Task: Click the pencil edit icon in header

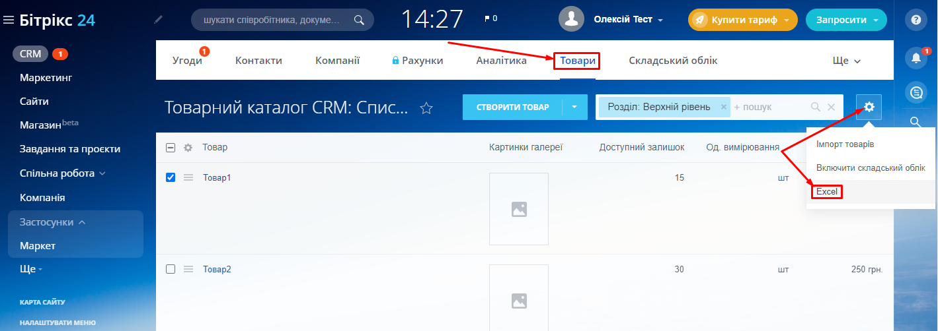Action: click(158, 20)
